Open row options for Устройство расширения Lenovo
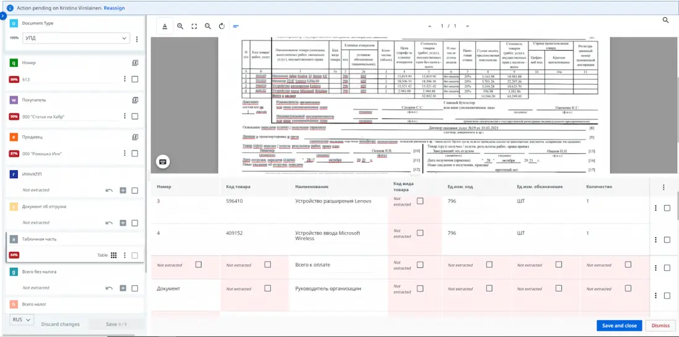679x337 pixels. [656, 208]
